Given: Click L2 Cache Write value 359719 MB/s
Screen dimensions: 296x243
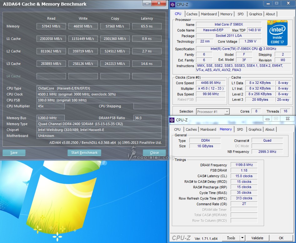Looking at the screenshot, I should 83,51.
